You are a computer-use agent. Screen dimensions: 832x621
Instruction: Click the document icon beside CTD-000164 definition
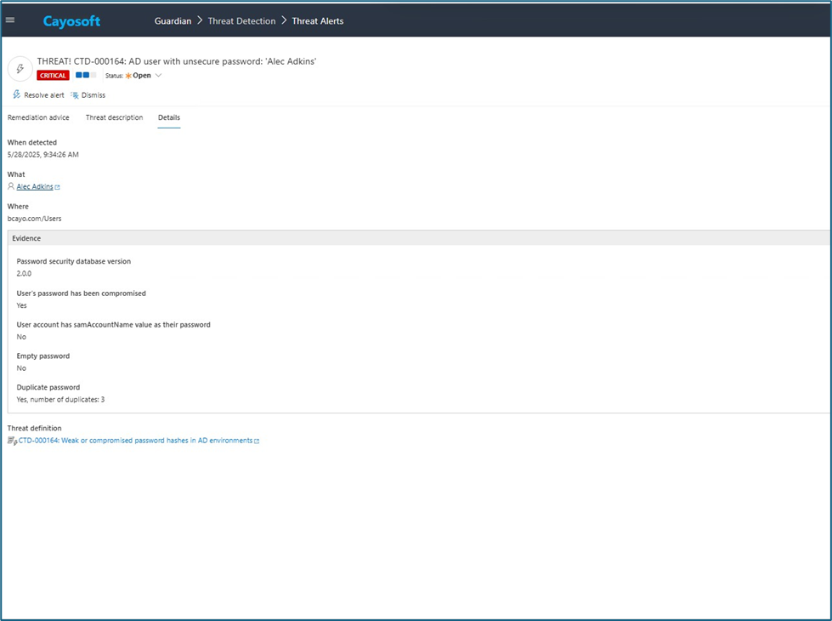tap(12, 441)
